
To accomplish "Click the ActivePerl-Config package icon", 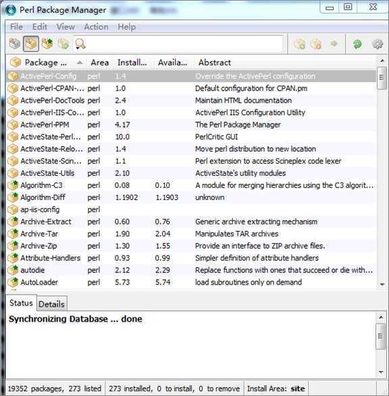I will coord(13,76).
